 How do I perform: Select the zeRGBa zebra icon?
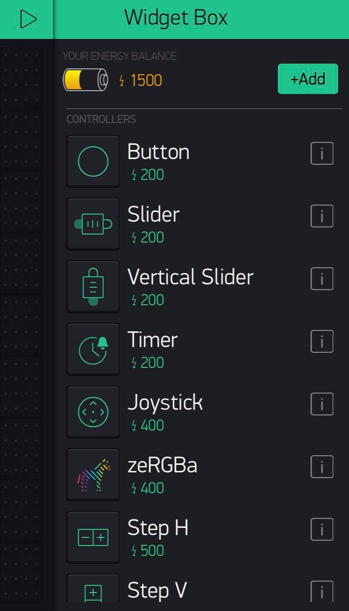coord(93,475)
